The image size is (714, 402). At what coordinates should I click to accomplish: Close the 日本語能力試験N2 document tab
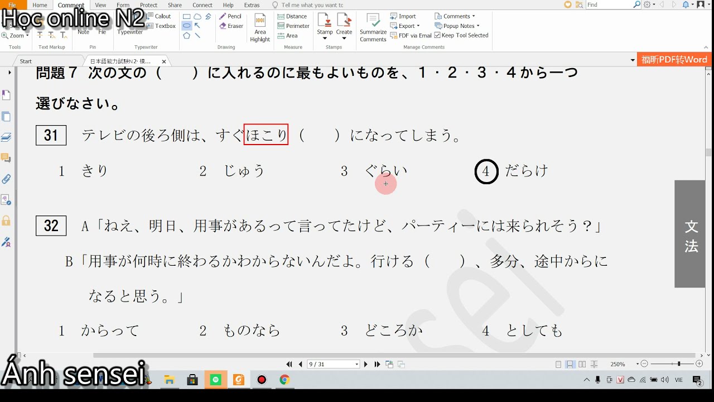point(164,61)
